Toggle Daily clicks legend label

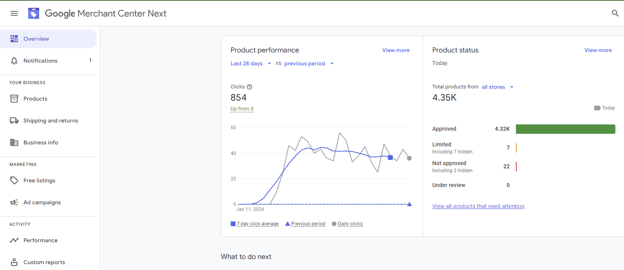(350, 224)
